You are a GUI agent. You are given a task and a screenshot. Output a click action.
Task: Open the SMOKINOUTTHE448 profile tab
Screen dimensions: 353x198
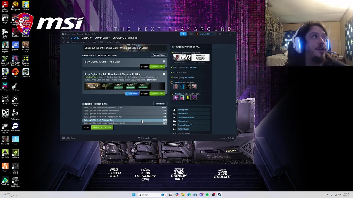point(125,38)
